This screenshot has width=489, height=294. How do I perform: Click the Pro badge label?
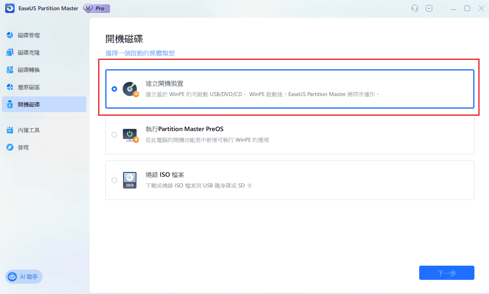coord(96,8)
